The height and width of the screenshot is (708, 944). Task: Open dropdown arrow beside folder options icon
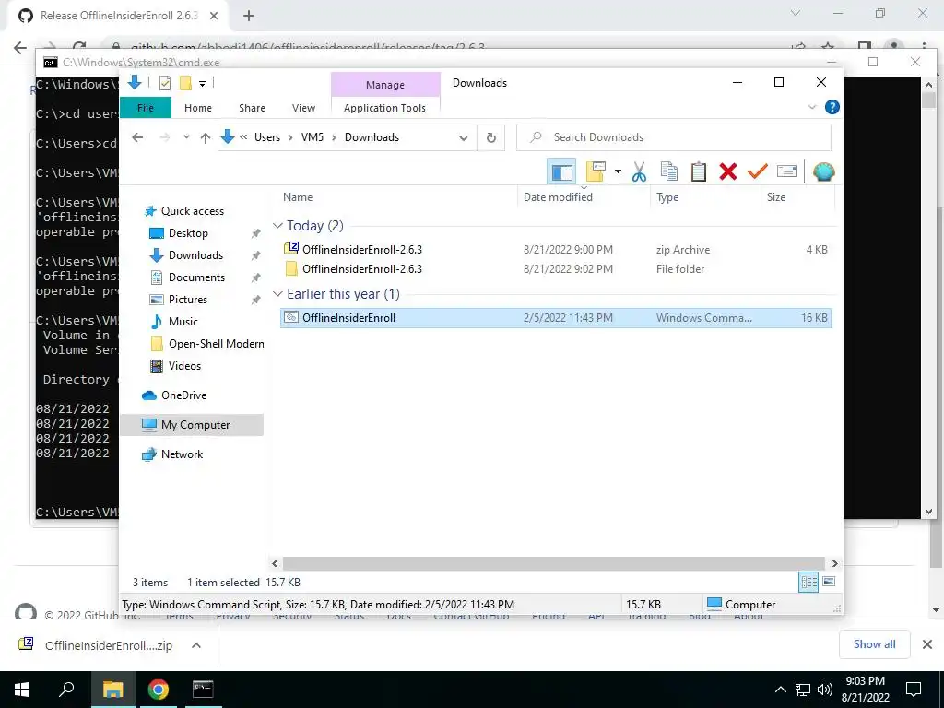[618, 172]
